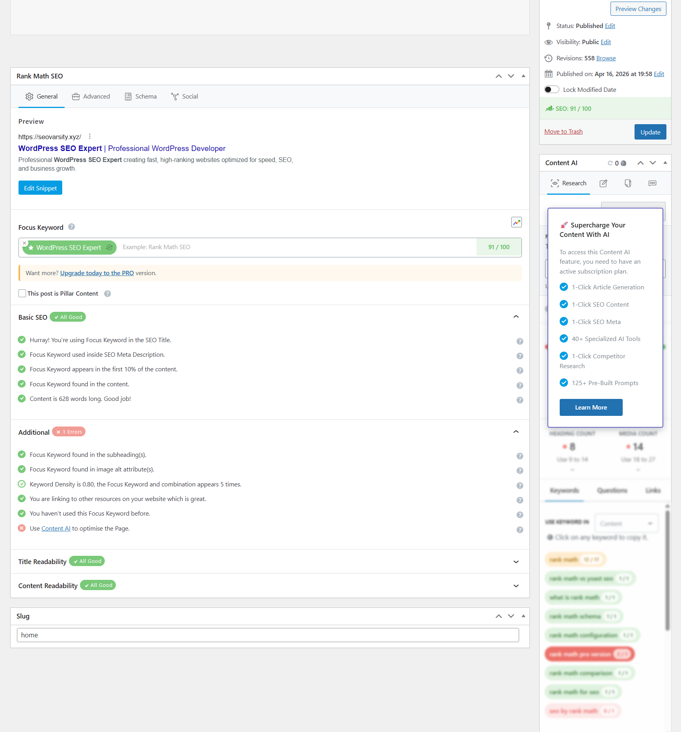Click the https://seovarsity.xyz/ preview URL
The image size is (681, 732).
coord(50,137)
